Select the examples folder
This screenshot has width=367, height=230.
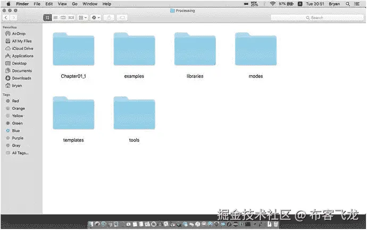[135, 49]
